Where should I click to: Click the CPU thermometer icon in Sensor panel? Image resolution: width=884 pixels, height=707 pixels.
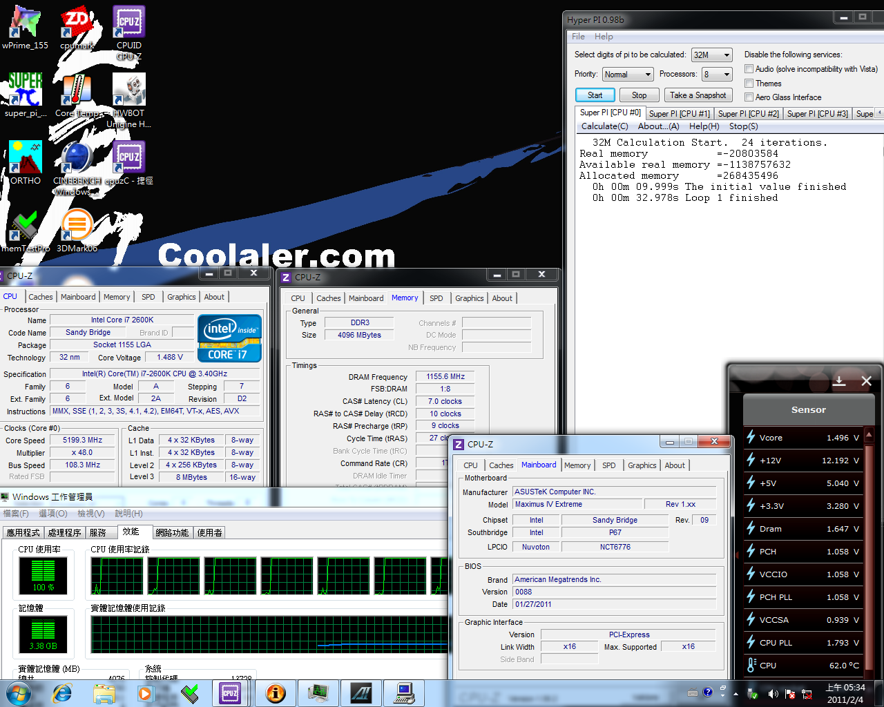click(x=751, y=665)
